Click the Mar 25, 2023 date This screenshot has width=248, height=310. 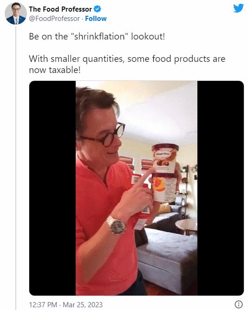click(83, 304)
